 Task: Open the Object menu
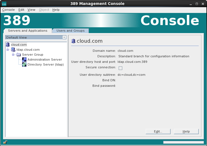pyautogui.click(x=44, y=10)
